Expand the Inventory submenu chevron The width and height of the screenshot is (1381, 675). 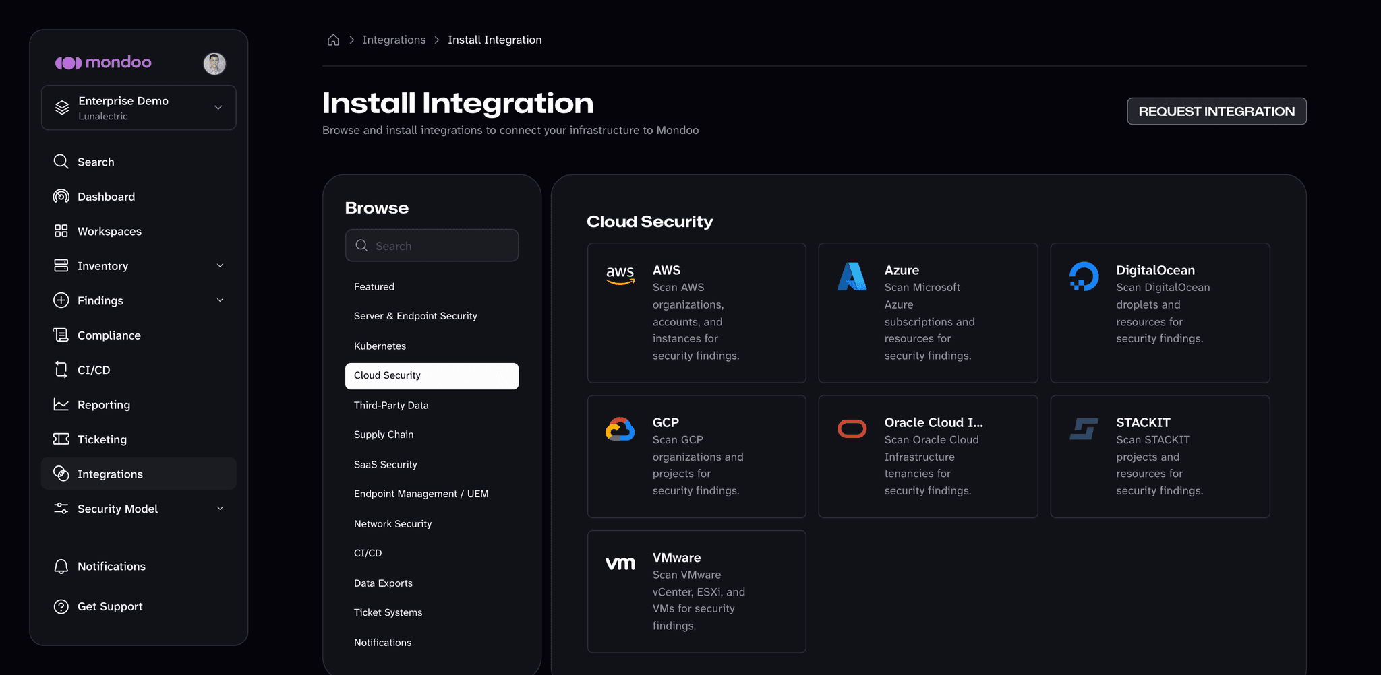(220, 265)
